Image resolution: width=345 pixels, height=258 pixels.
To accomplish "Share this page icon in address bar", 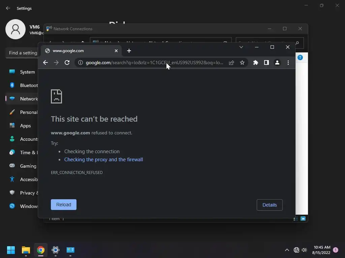I will click(x=231, y=63).
